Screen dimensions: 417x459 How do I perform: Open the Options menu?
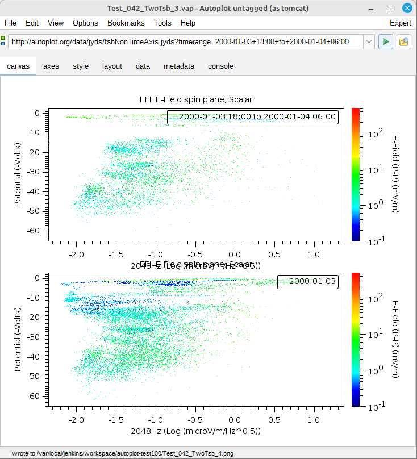(85, 23)
